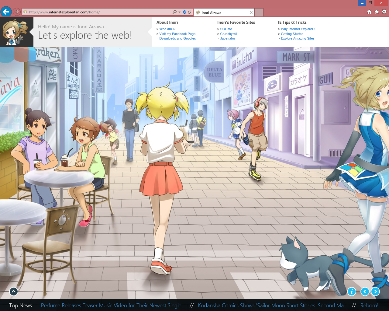Open the Home page via the home icon

[x=369, y=12]
